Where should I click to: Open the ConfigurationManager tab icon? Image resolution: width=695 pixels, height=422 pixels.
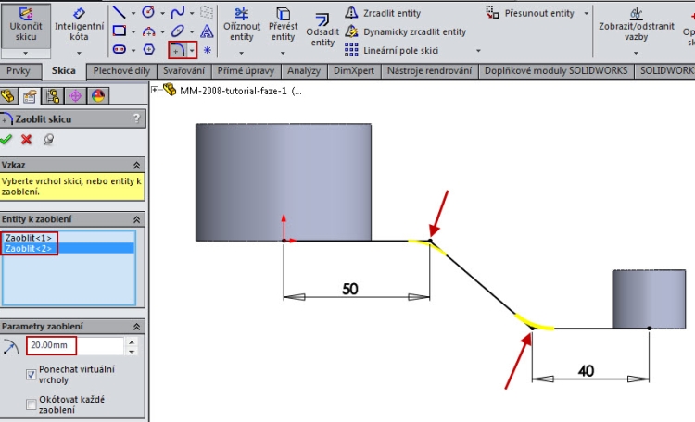(x=53, y=95)
